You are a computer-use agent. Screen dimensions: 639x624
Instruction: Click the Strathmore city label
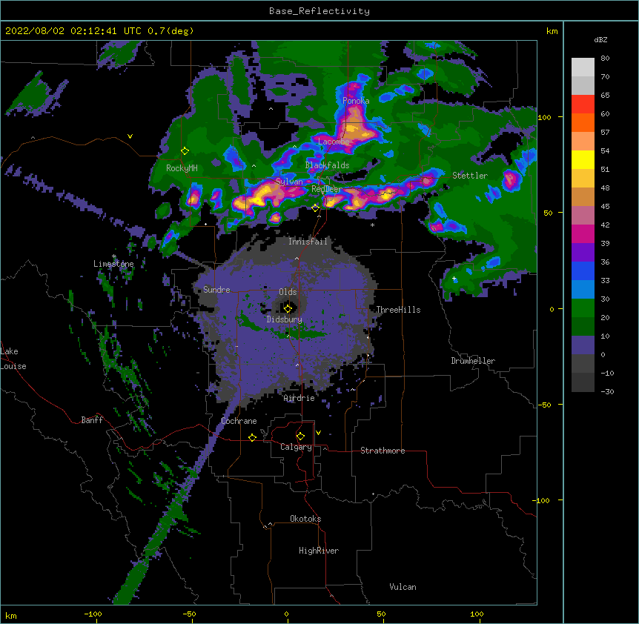point(383,451)
